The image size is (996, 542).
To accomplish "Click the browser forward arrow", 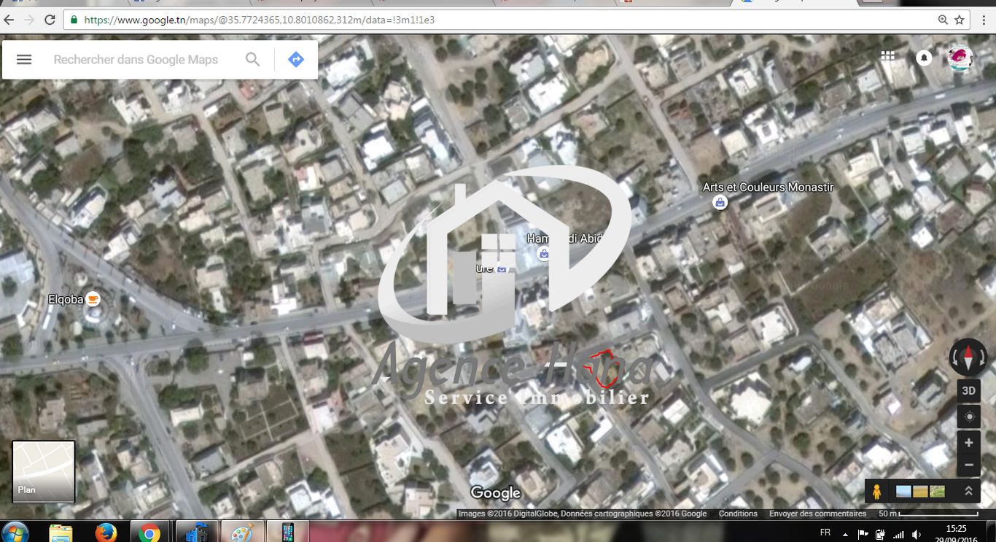I will (30, 20).
